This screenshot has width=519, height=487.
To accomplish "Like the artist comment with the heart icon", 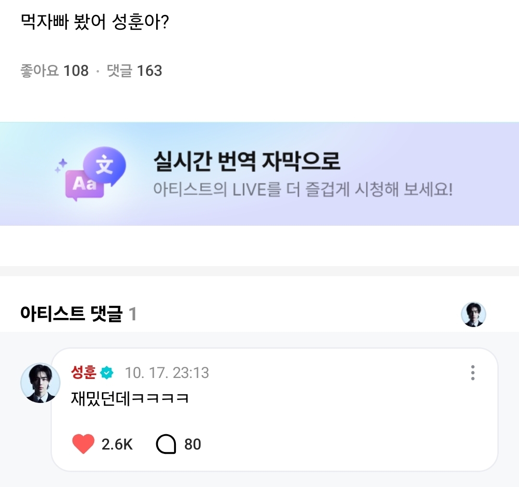I will pyautogui.click(x=83, y=444).
